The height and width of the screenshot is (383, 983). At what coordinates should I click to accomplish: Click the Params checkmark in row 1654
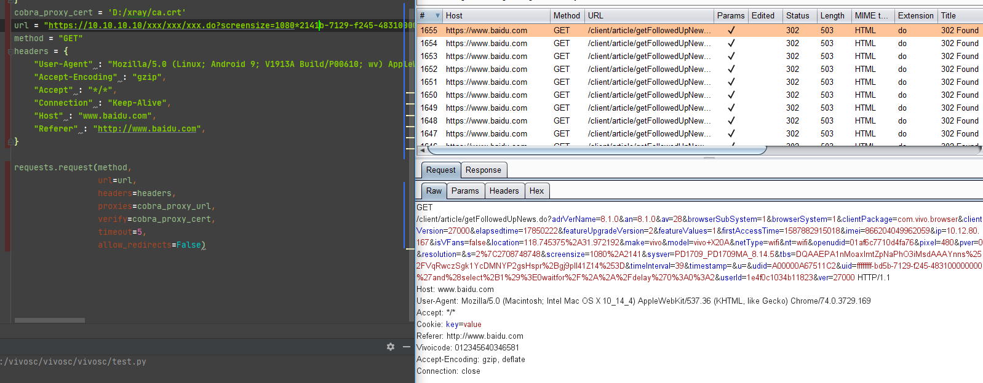[x=731, y=43]
